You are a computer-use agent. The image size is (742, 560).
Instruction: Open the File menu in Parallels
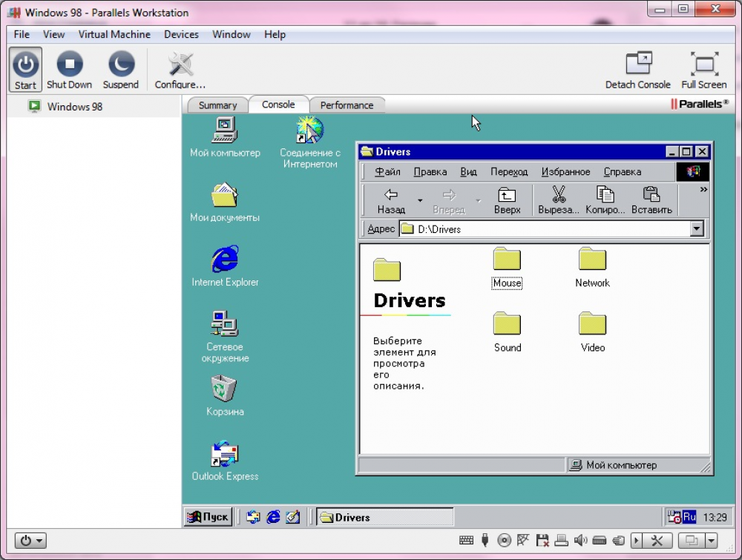click(22, 35)
